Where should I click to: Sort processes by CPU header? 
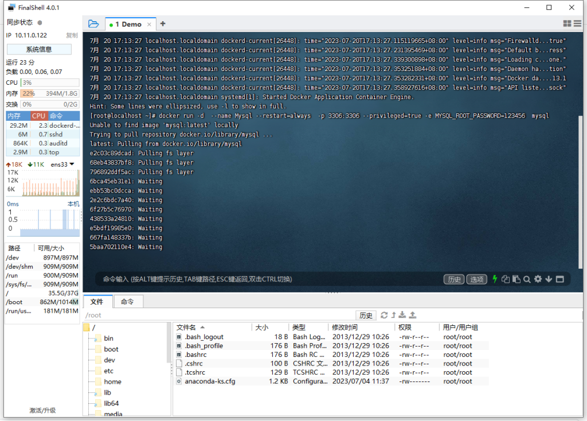point(38,116)
